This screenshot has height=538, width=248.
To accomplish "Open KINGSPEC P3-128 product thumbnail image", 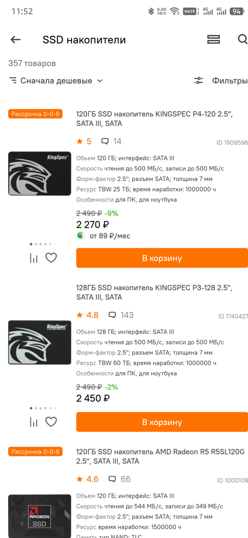I will coord(40,342).
